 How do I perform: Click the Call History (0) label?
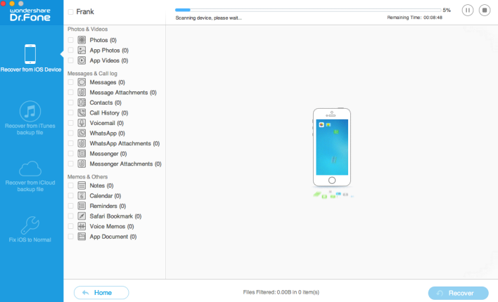109,112
